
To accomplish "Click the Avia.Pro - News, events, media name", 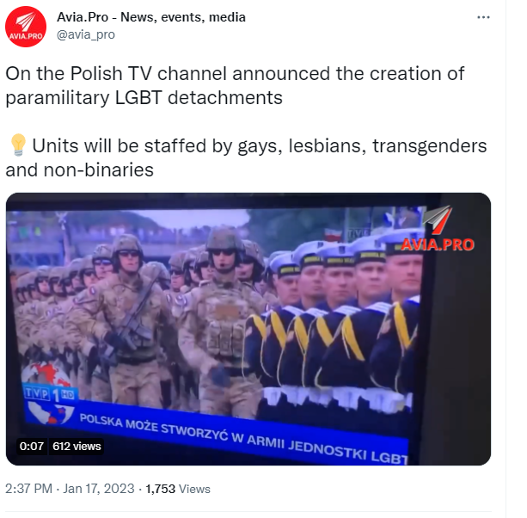I will 151,17.
